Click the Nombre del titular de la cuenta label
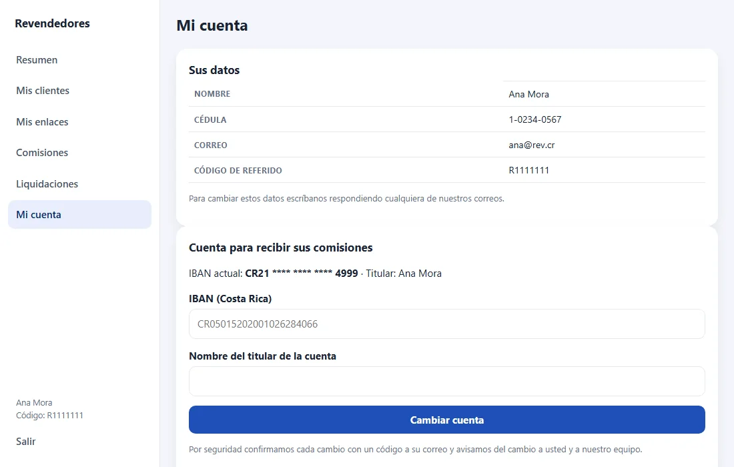 point(263,356)
